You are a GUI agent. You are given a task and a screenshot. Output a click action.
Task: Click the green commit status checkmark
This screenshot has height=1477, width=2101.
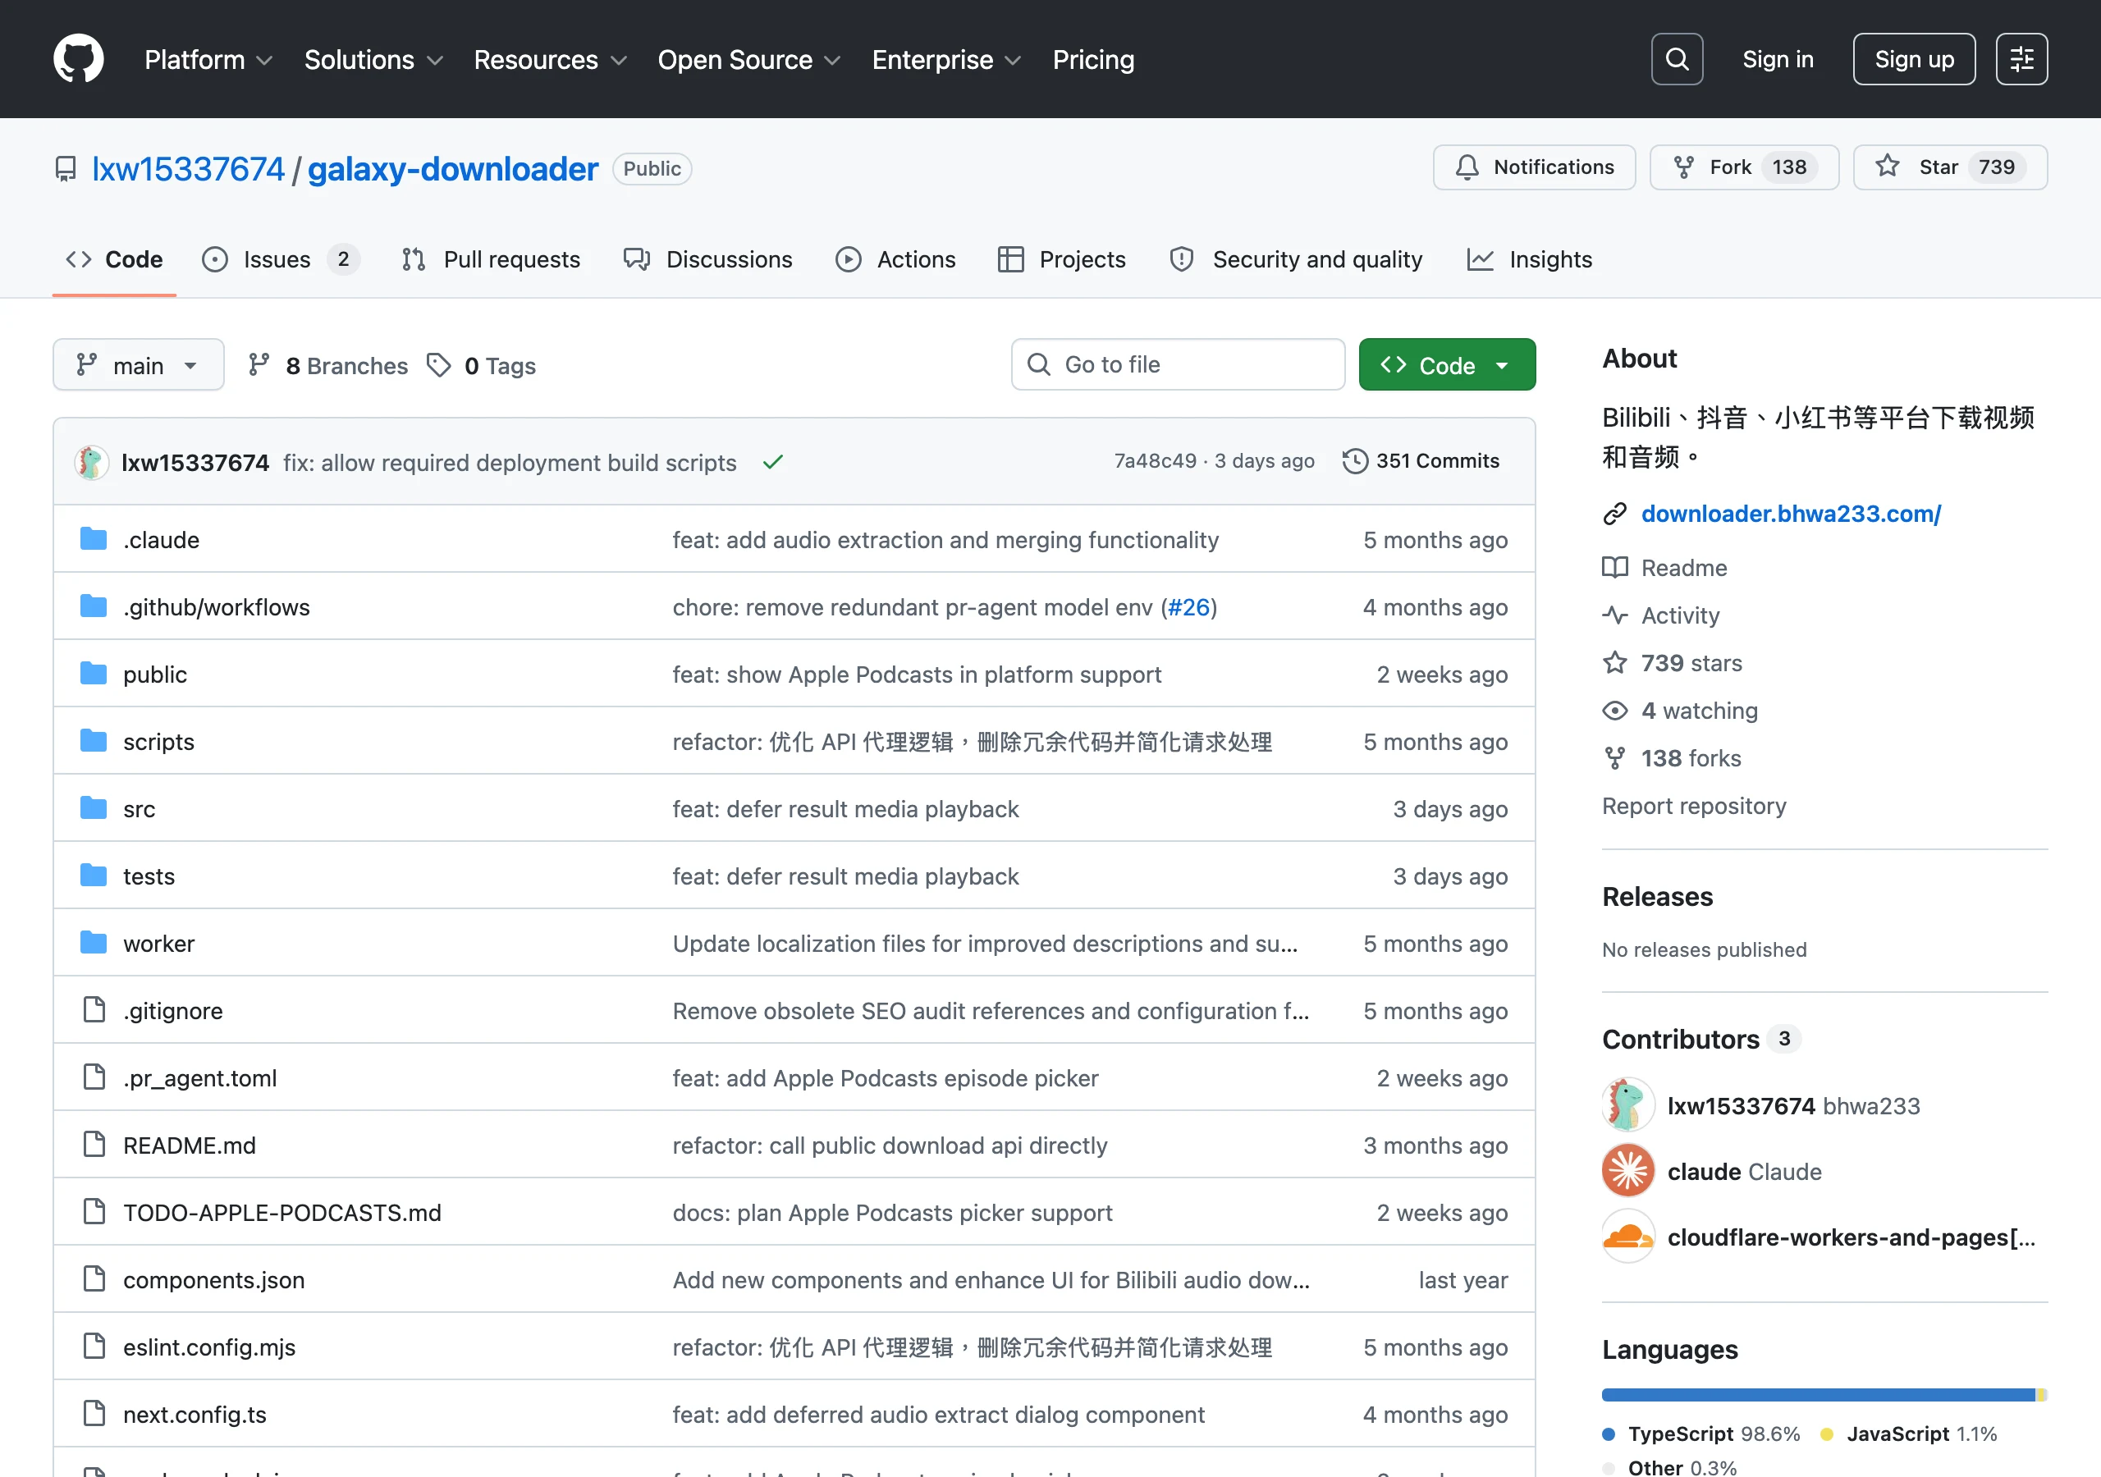point(773,462)
